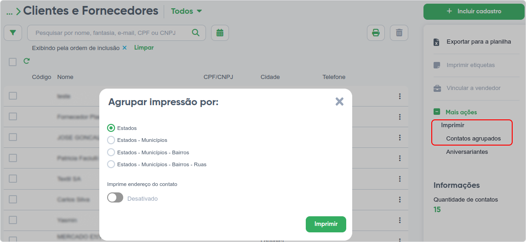Open row options for teste row
526x242 pixels.
pos(400,96)
